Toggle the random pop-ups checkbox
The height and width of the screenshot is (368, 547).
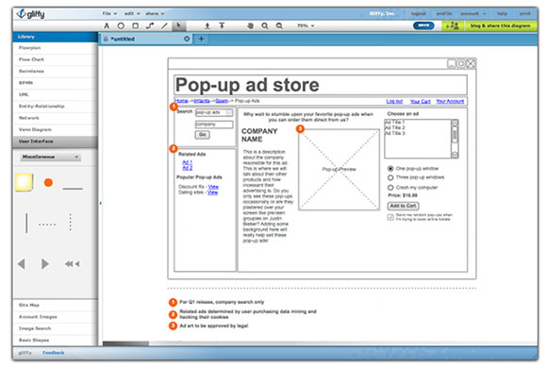tap(390, 217)
